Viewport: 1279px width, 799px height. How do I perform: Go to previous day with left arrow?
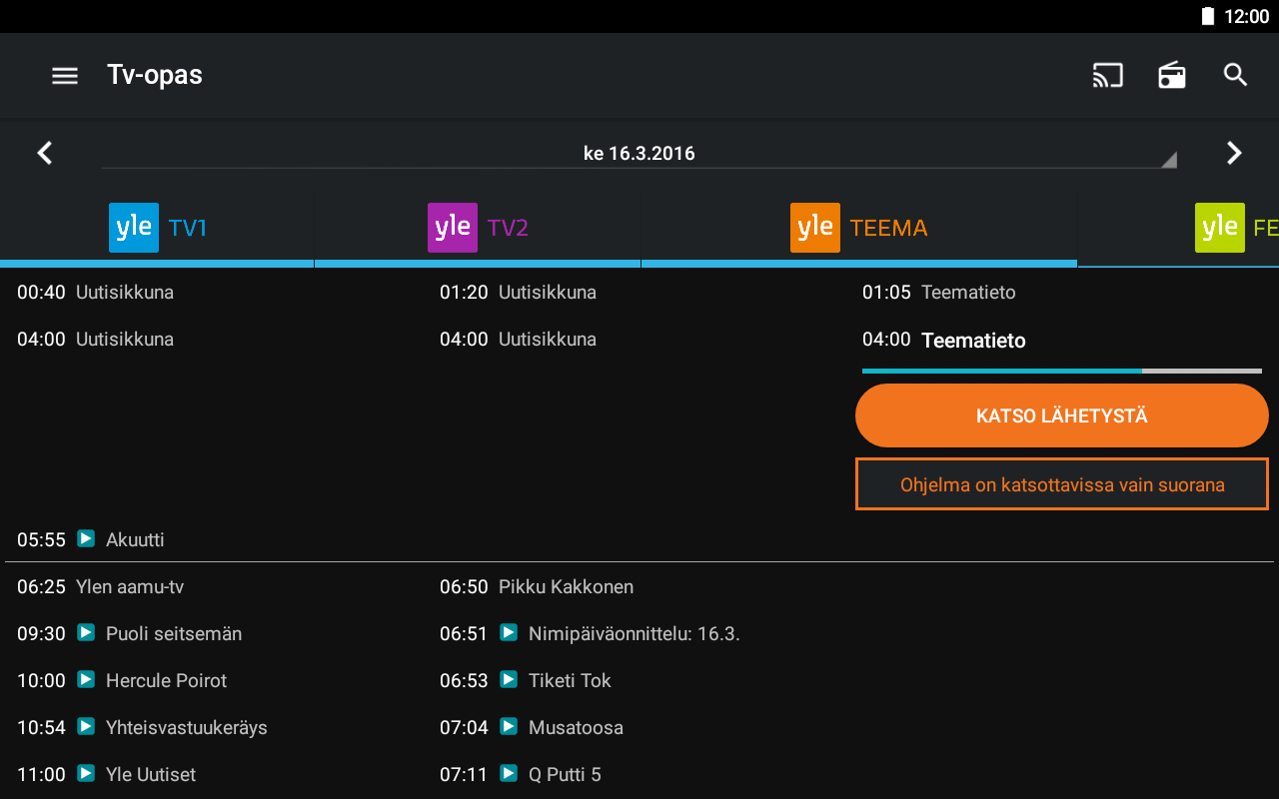pyautogui.click(x=44, y=153)
